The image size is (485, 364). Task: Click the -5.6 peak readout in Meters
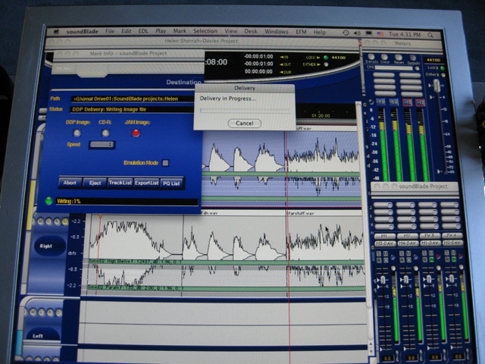click(x=393, y=102)
